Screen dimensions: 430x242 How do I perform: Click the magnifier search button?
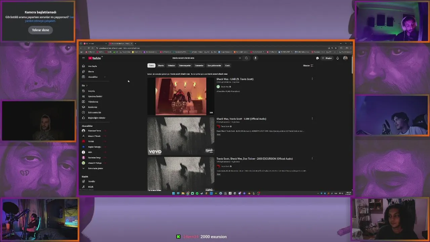click(x=246, y=58)
